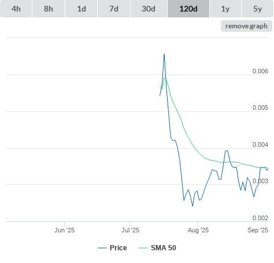274x263 pixels.
Task: Click the Sep '25 axis label
Action: pos(258,230)
